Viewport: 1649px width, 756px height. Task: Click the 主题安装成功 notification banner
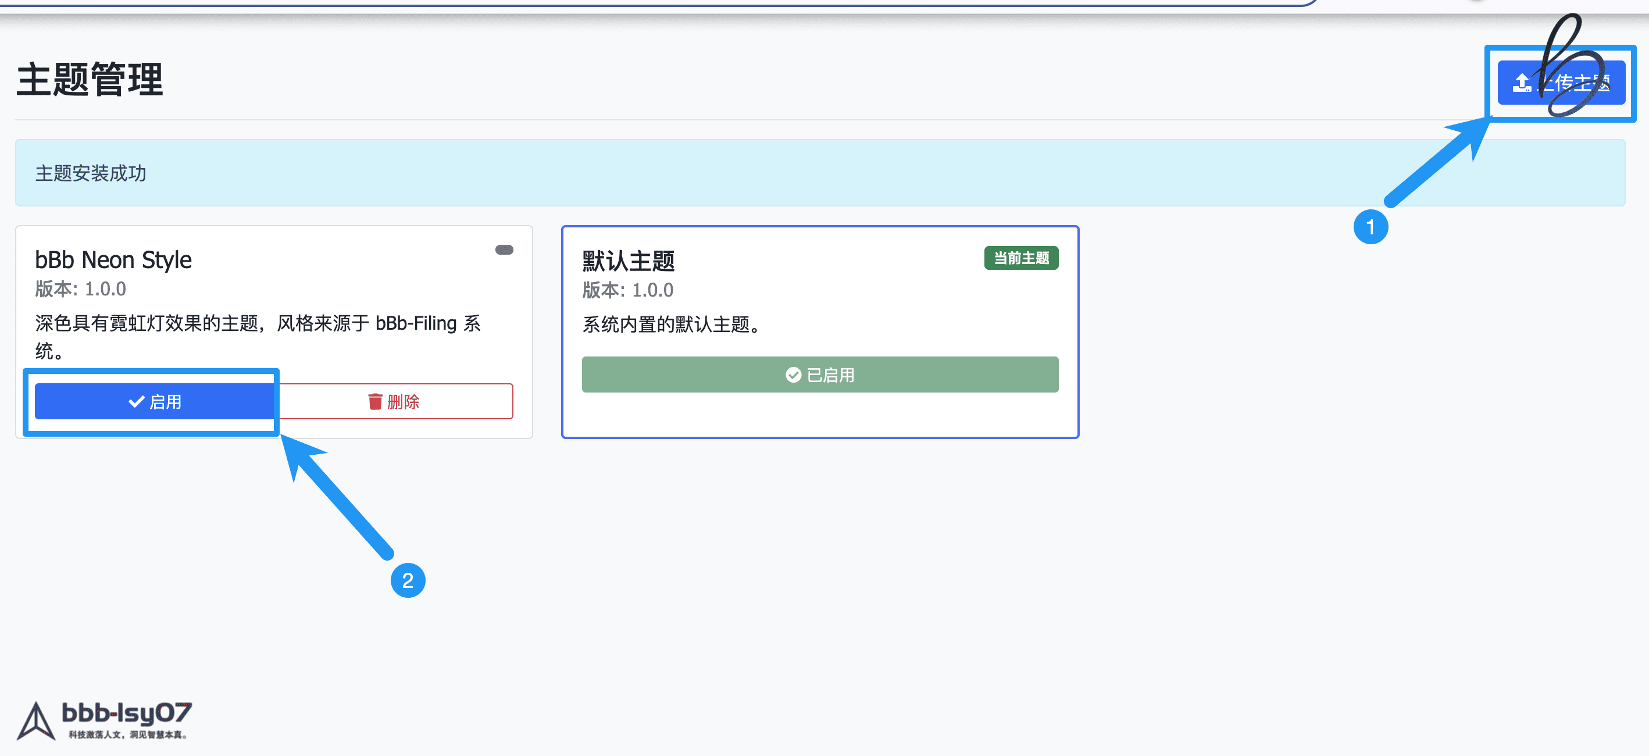pyautogui.click(x=819, y=173)
